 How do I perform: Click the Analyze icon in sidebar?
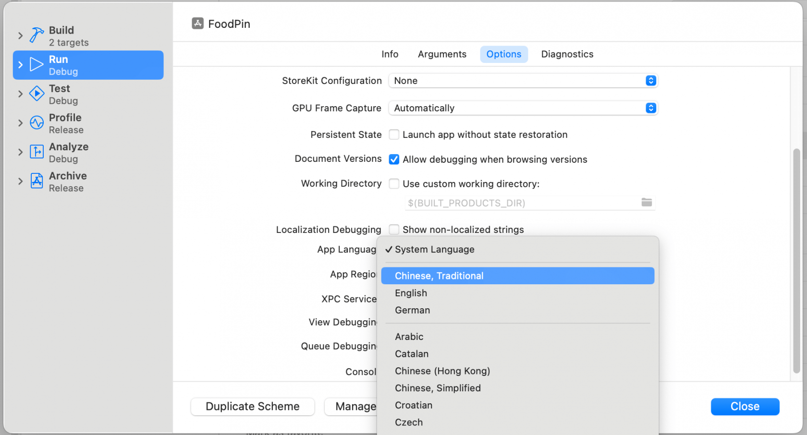click(37, 152)
